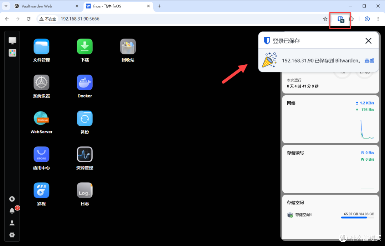Click the 存储读写 widget title

[296, 153]
